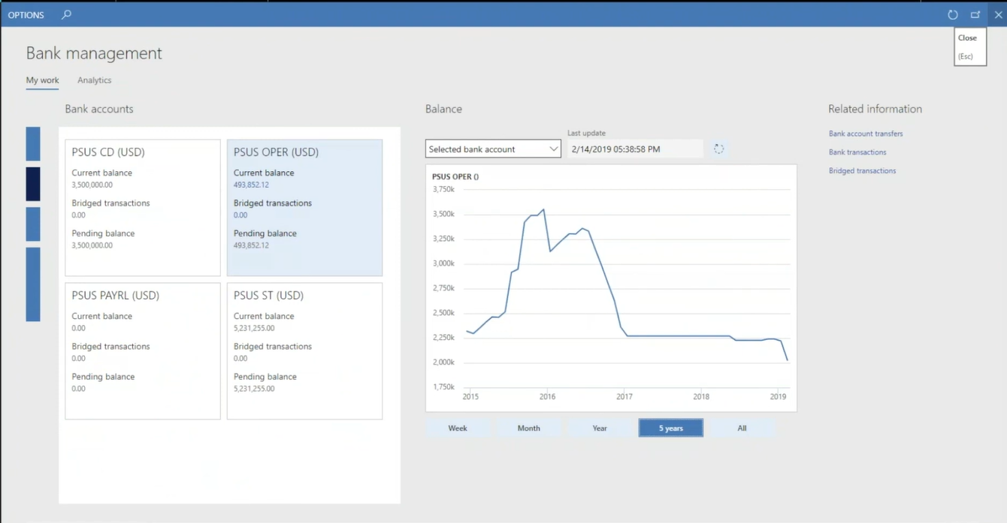This screenshot has width=1007, height=523.
Task: Open Bridged transactions related link
Action: (x=862, y=171)
